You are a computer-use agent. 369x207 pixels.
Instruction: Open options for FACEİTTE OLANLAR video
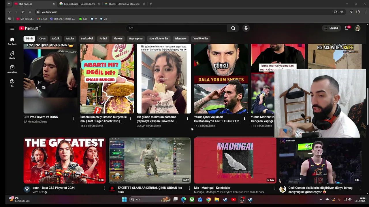[x=189, y=188]
